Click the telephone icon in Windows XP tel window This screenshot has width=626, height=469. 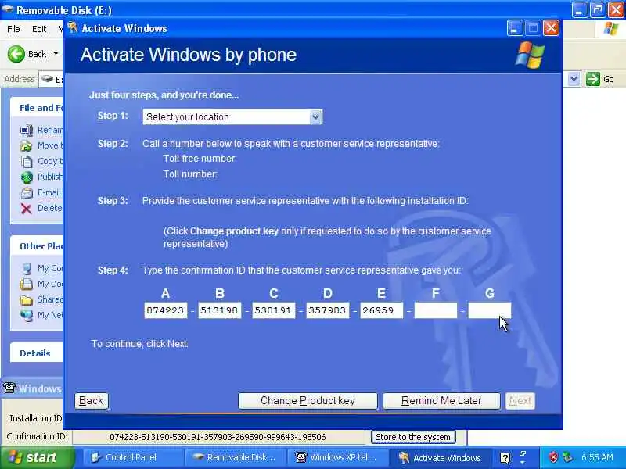[x=9, y=388]
